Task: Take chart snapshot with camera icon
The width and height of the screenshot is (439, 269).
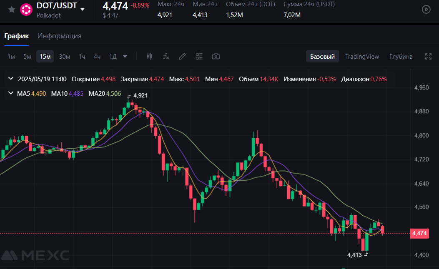Action: click(x=216, y=57)
